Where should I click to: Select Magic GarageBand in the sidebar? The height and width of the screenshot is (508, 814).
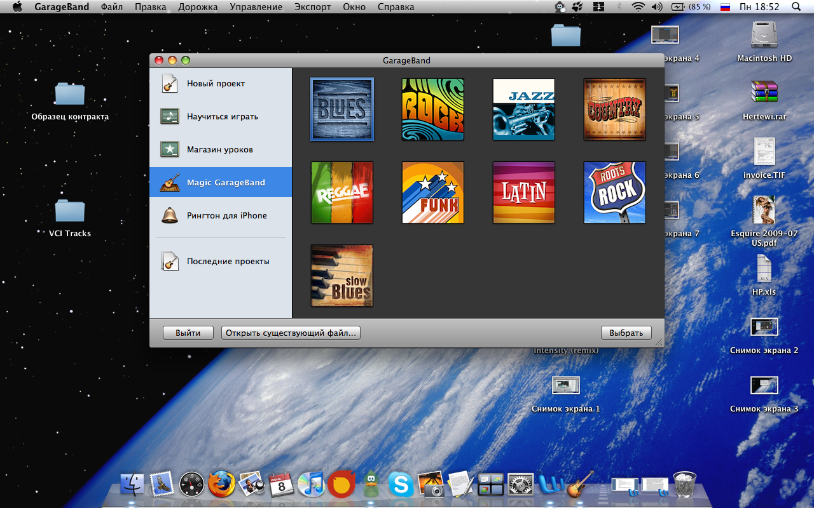point(221,182)
